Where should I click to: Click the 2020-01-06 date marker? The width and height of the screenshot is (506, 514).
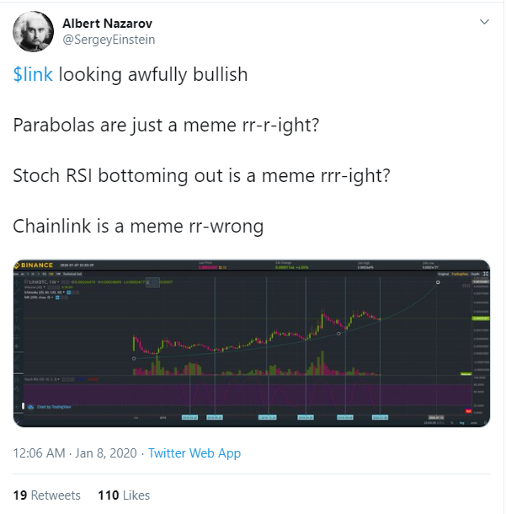tap(380, 417)
